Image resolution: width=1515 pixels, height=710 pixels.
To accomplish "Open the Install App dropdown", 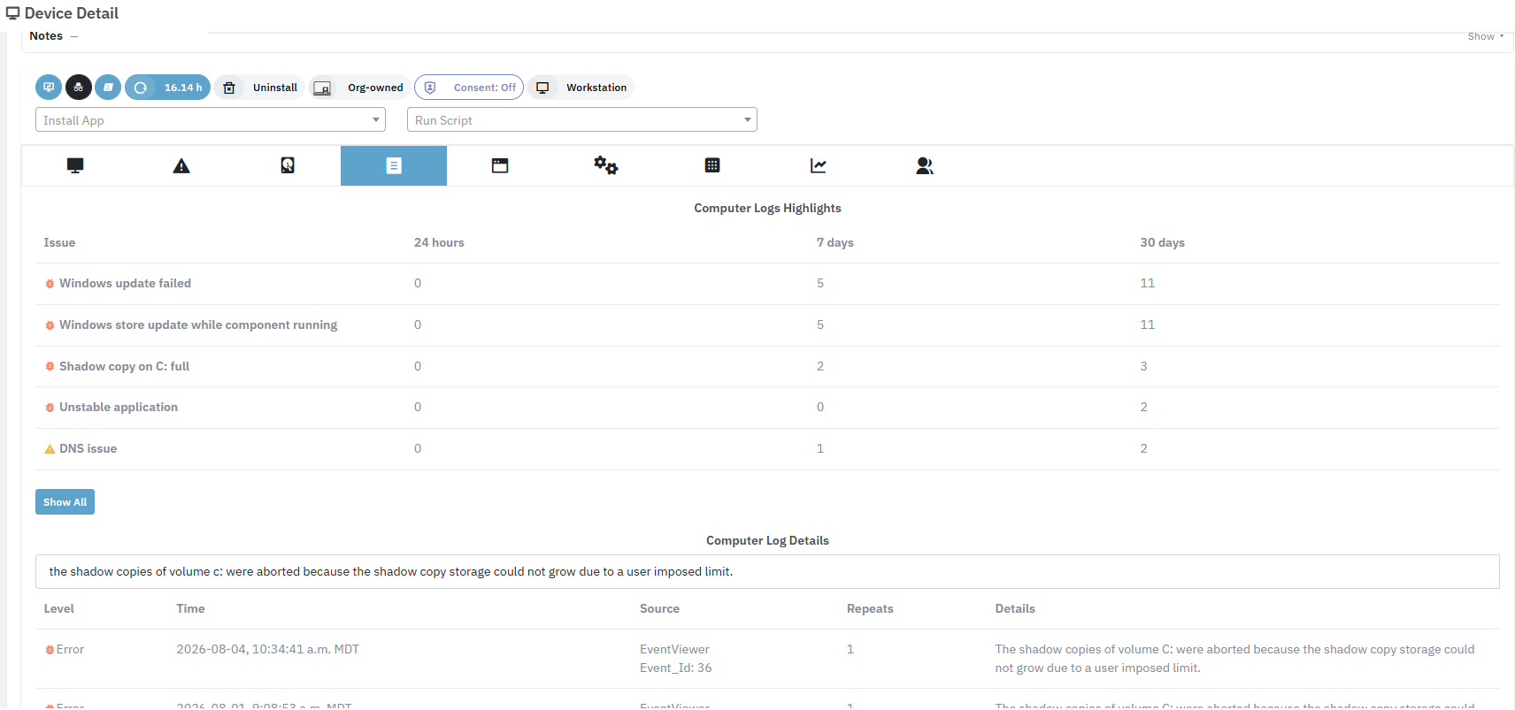I will [211, 120].
